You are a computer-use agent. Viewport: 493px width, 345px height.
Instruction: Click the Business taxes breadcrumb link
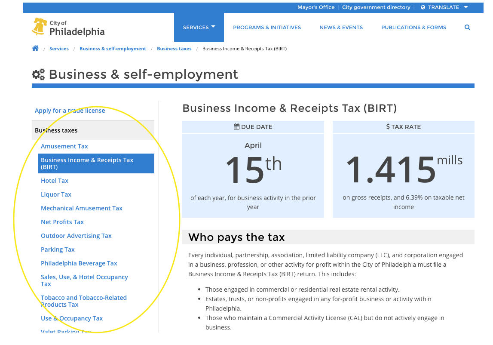click(174, 49)
